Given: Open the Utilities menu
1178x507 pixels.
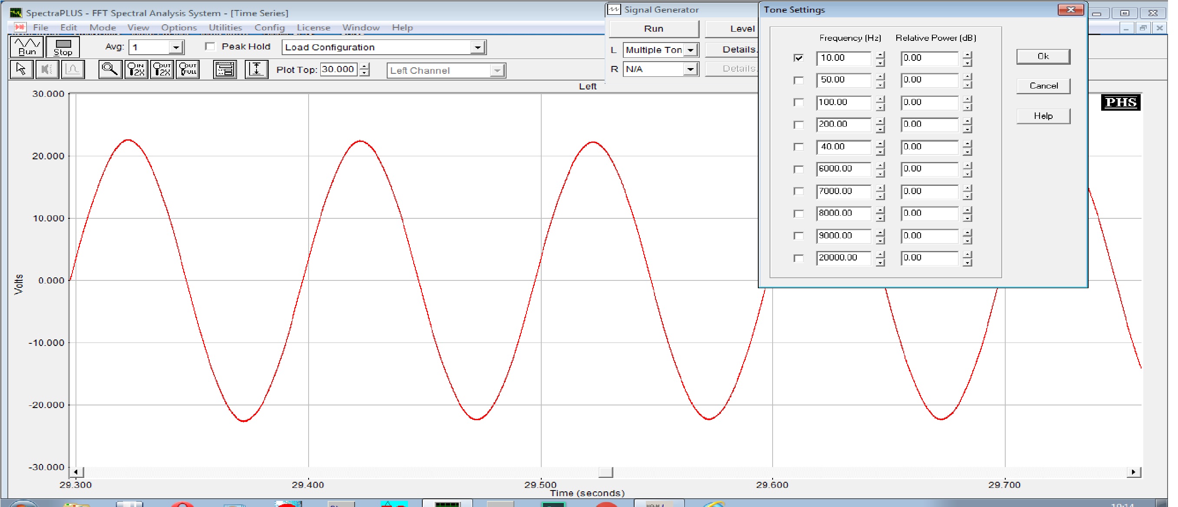Looking at the screenshot, I should pos(225,27).
